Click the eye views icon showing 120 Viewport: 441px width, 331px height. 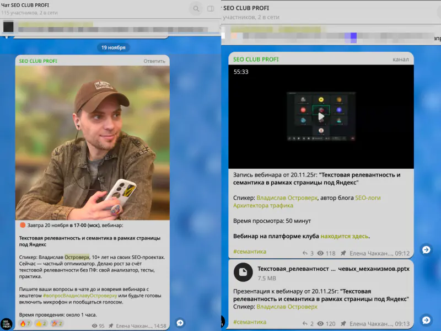coord(320,324)
